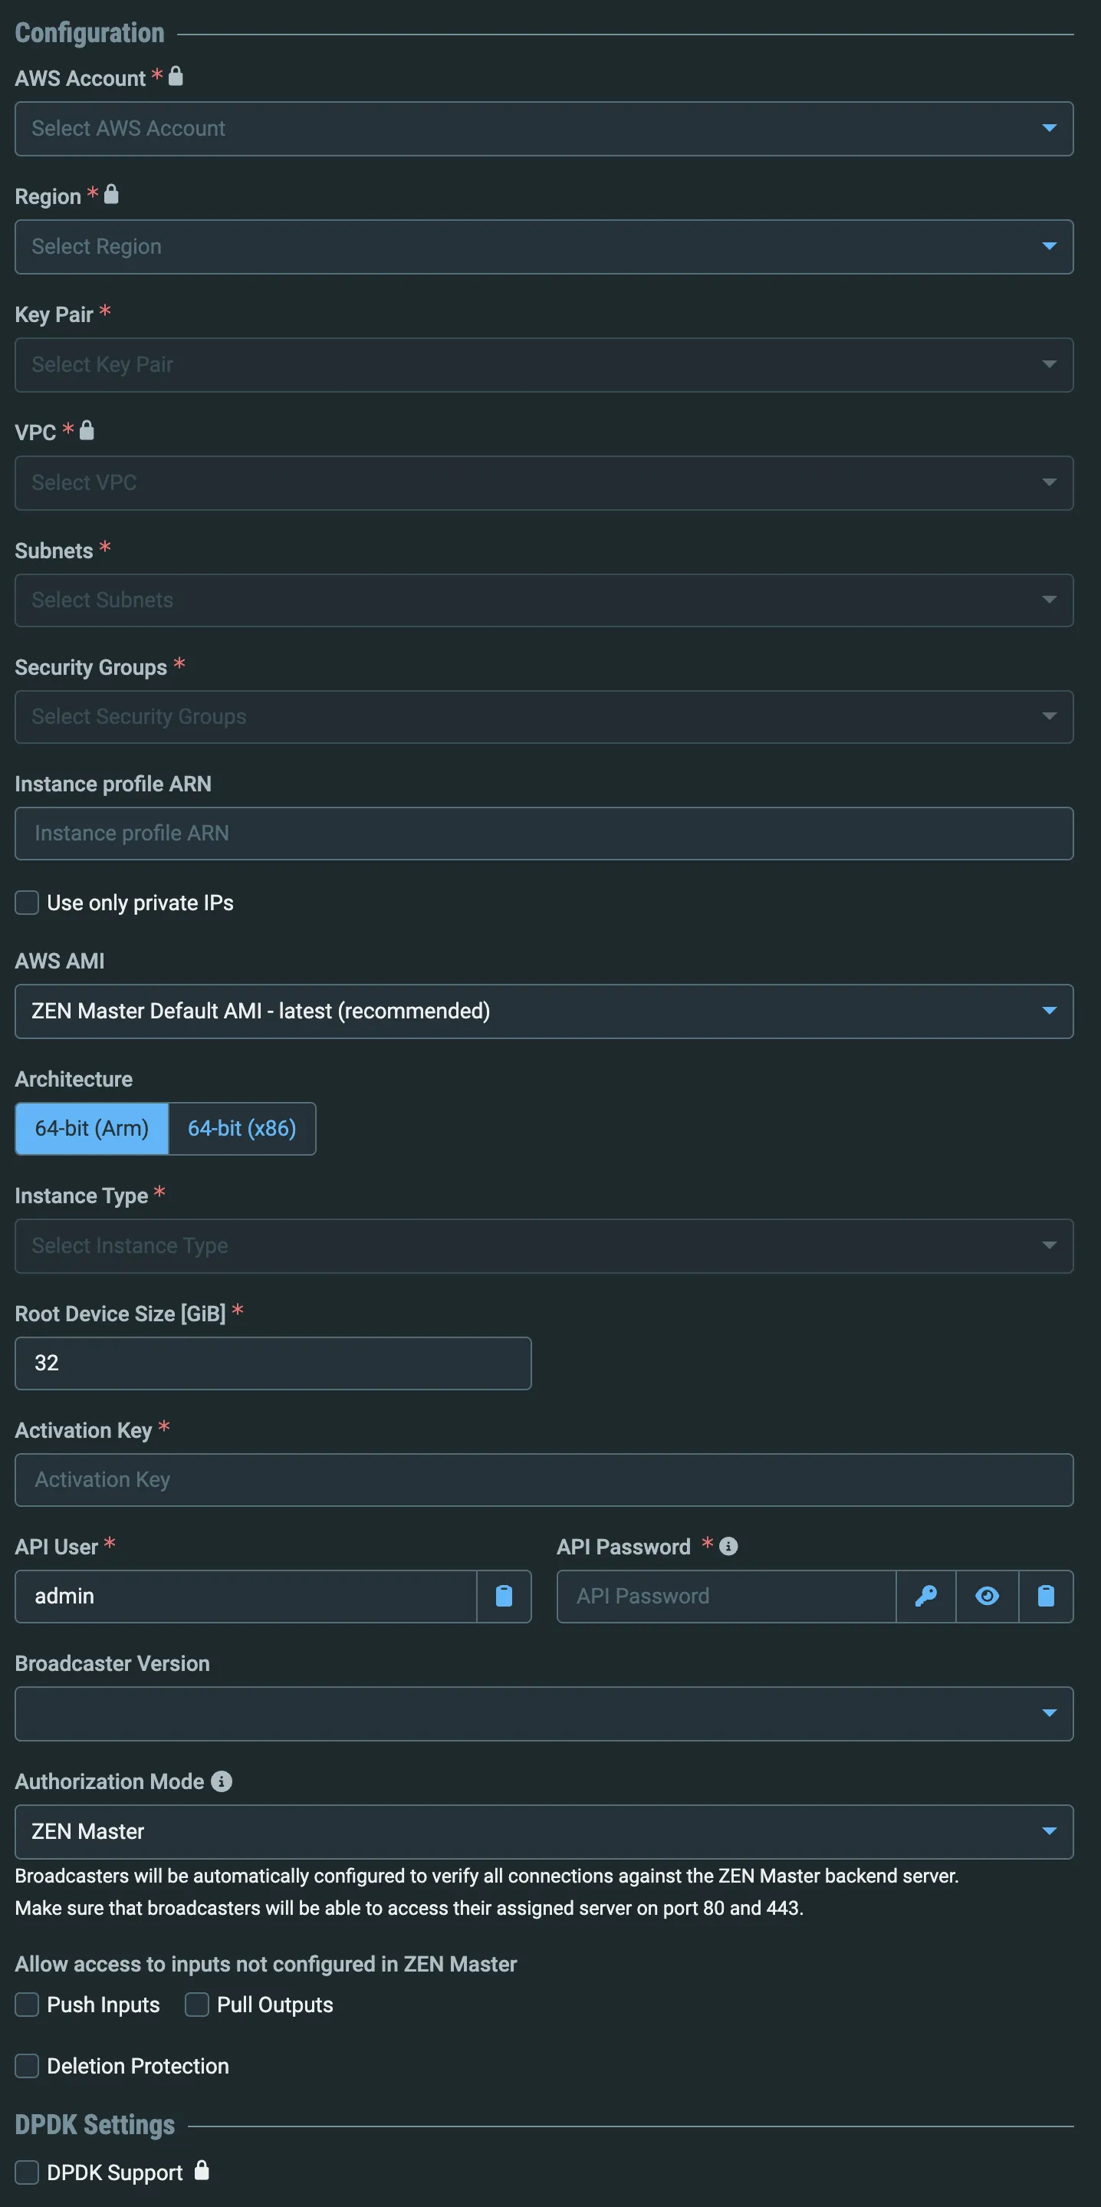Expand the Broadcaster Version dropdown
The width and height of the screenshot is (1101, 2207).
pos(544,1713)
